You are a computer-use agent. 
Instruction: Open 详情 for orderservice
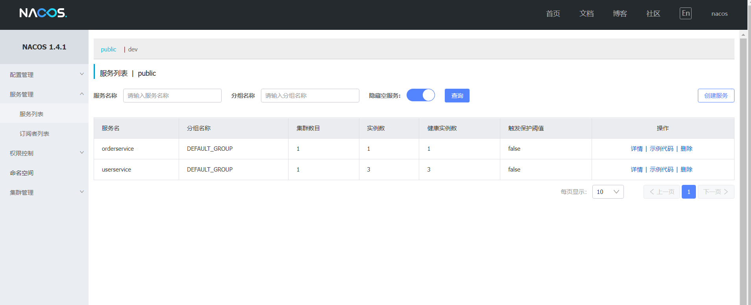(x=636, y=149)
